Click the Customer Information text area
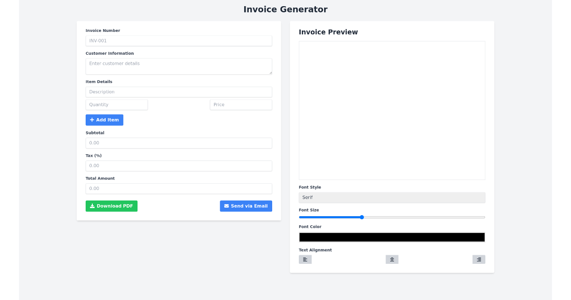This screenshot has width=571, height=300. click(x=178, y=66)
